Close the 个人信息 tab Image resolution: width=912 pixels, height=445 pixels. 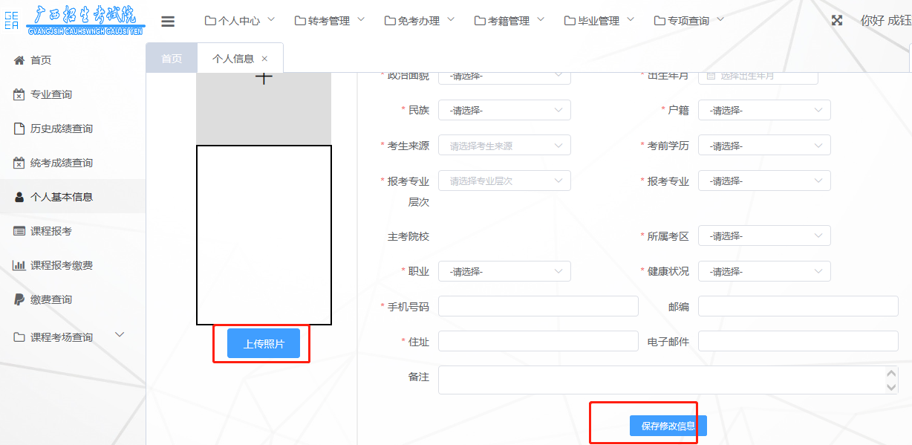pyautogui.click(x=264, y=57)
